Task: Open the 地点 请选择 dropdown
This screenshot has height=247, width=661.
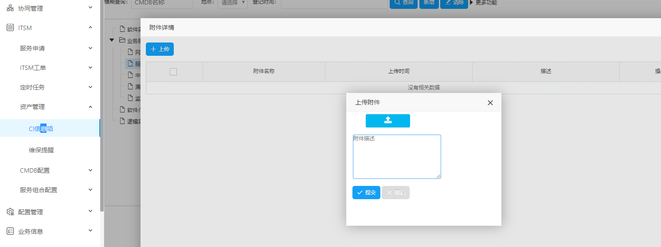Action: tap(232, 3)
